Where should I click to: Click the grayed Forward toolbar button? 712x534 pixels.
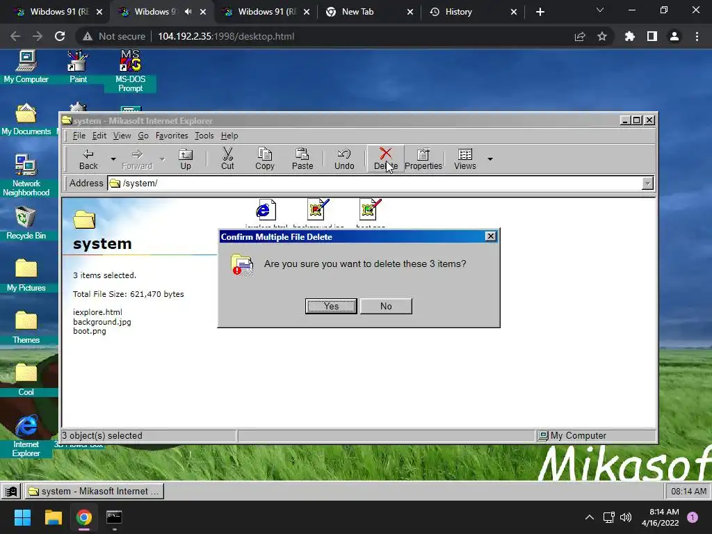coord(137,159)
